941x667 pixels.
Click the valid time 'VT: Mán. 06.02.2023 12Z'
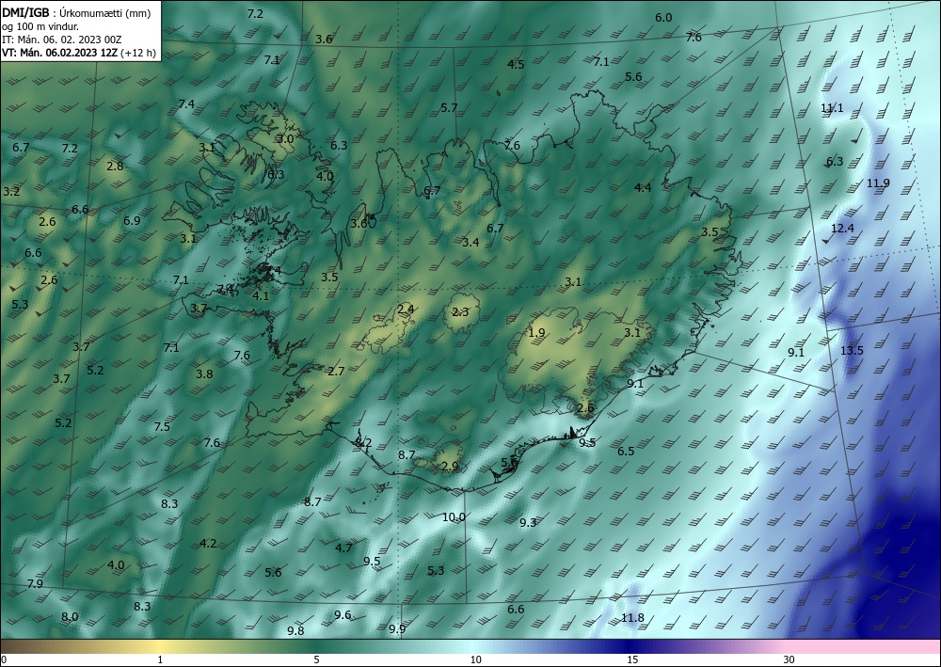click(59, 53)
